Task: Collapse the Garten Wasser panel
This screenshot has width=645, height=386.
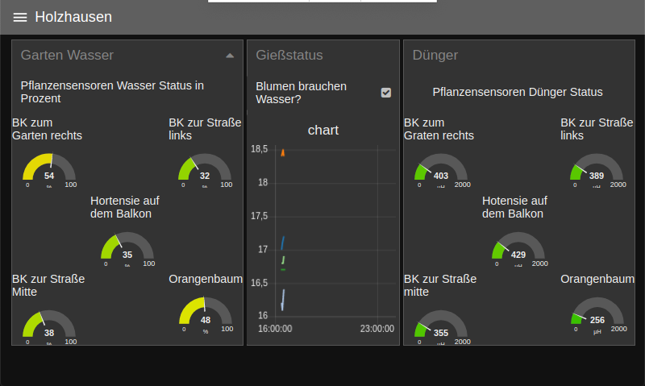Action: pyautogui.click(x=230, y=56)
